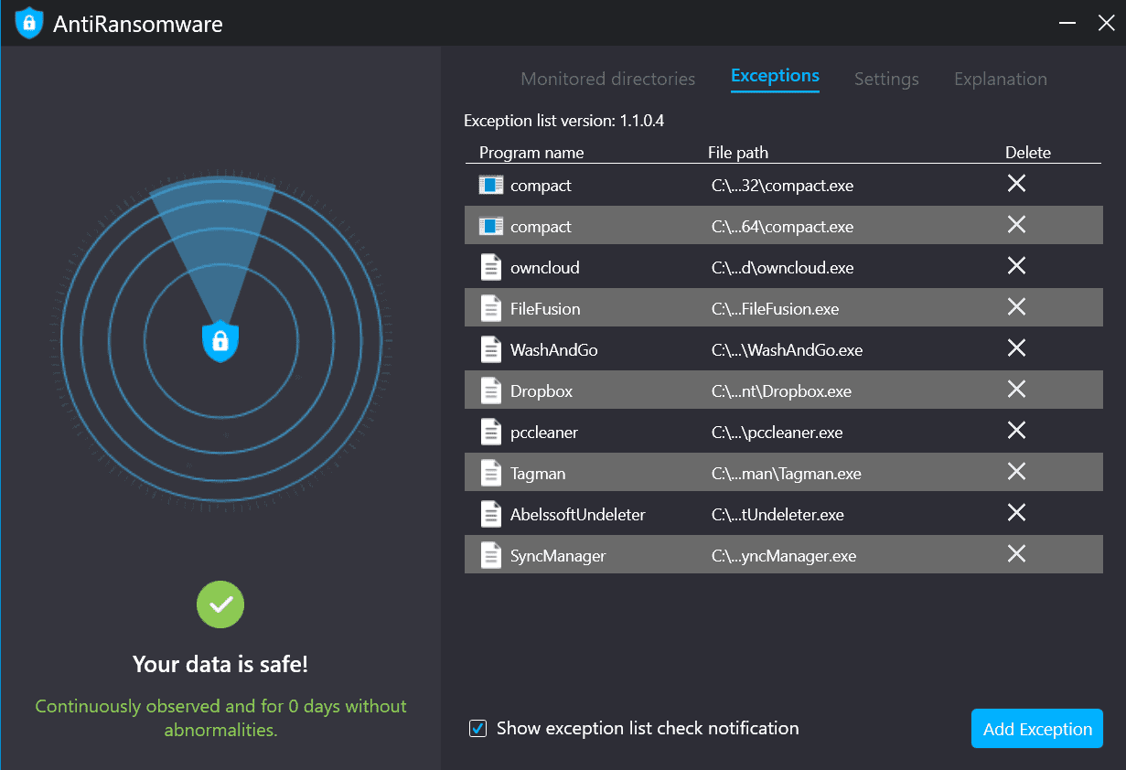Click the green safe status checkmark
This screenshot has height=770, width=1126.
click(x=220, y=604)
